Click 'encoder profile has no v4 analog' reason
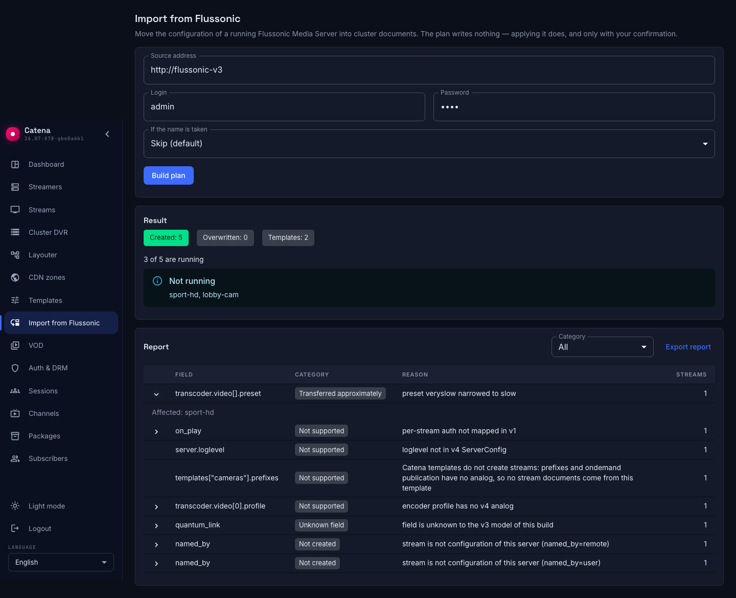 [458, 506]
